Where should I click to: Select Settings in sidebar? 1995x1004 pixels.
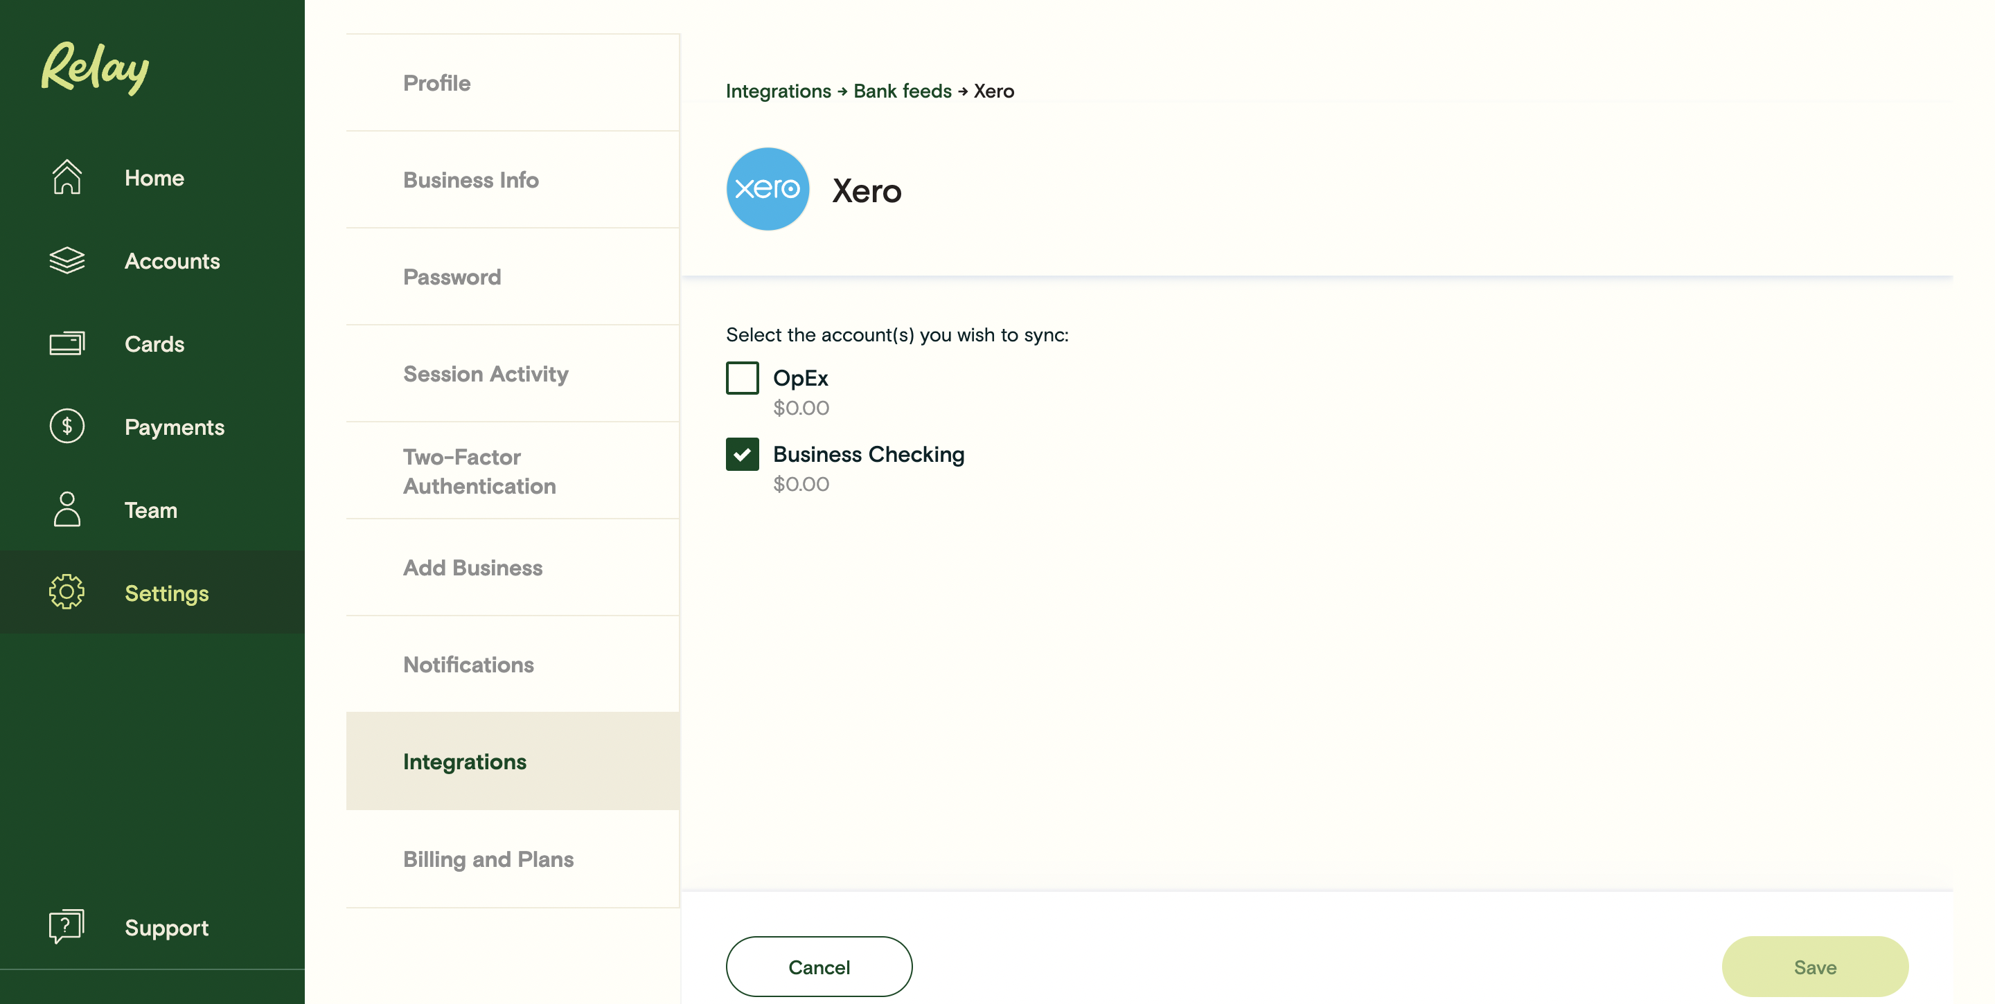(152, 592)
